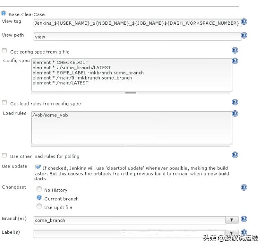
Task: Show help for Get config spec from a file
Action: click(235, 51)
